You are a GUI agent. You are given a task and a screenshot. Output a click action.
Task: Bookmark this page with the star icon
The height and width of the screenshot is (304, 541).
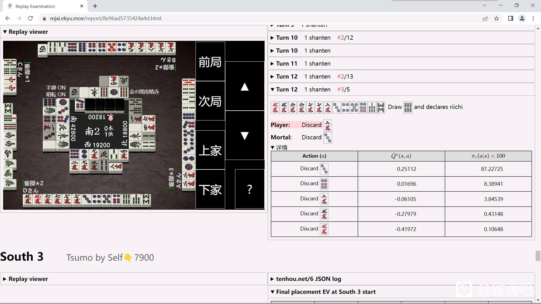(496, 18)
